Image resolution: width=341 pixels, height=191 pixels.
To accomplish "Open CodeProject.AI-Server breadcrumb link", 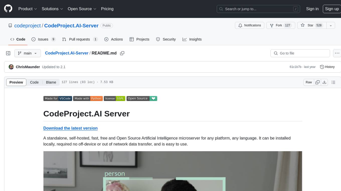I will click(x=67, y=53).
